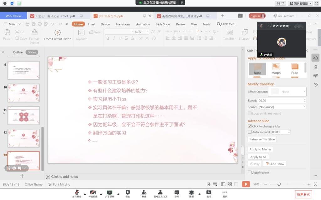Switch to the Outline panel tab
Viewport: 321px width, 200px height.
click(x=18, y=52)
